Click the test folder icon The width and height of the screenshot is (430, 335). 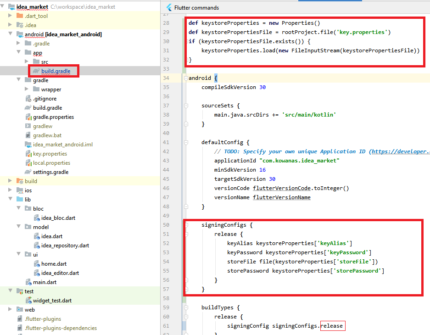coord(20,291)
